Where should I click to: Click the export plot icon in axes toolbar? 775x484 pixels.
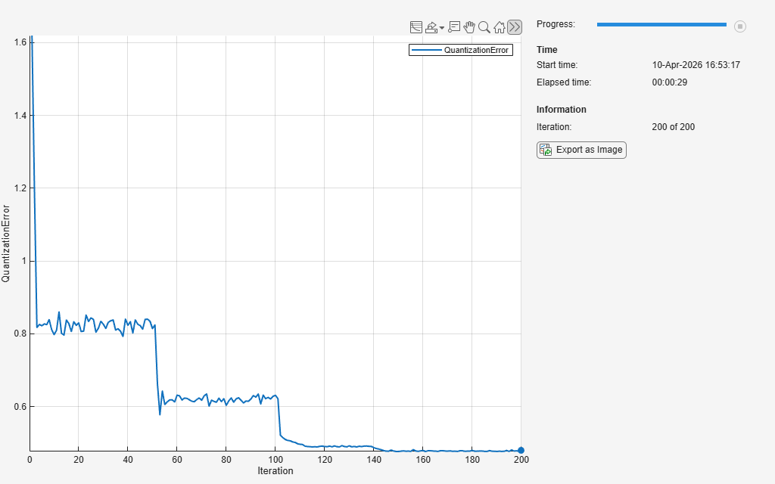[431, 27]
